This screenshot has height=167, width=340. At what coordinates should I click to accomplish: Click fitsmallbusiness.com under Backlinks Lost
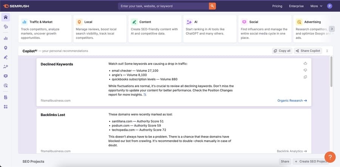pyautogui.click(x=56, y=151)
